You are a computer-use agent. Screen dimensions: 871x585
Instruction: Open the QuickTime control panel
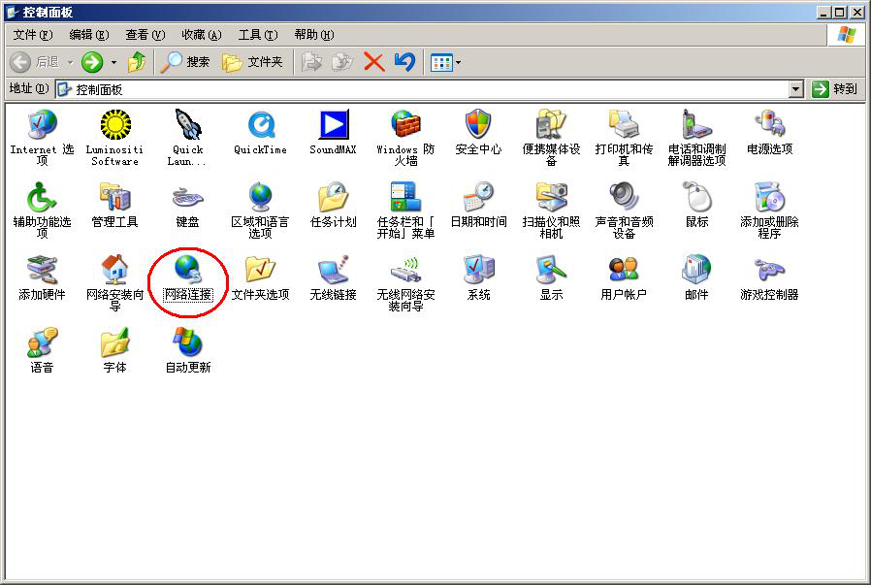(260, 127)
